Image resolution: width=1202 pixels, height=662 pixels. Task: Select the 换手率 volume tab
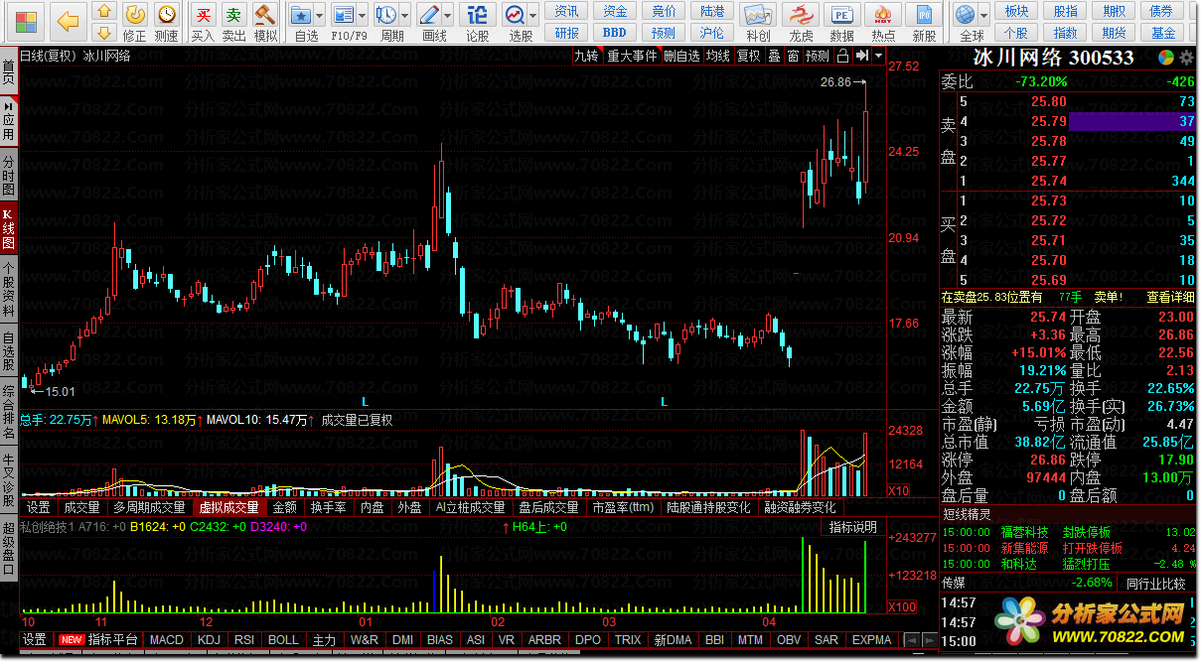click(328, 507)
